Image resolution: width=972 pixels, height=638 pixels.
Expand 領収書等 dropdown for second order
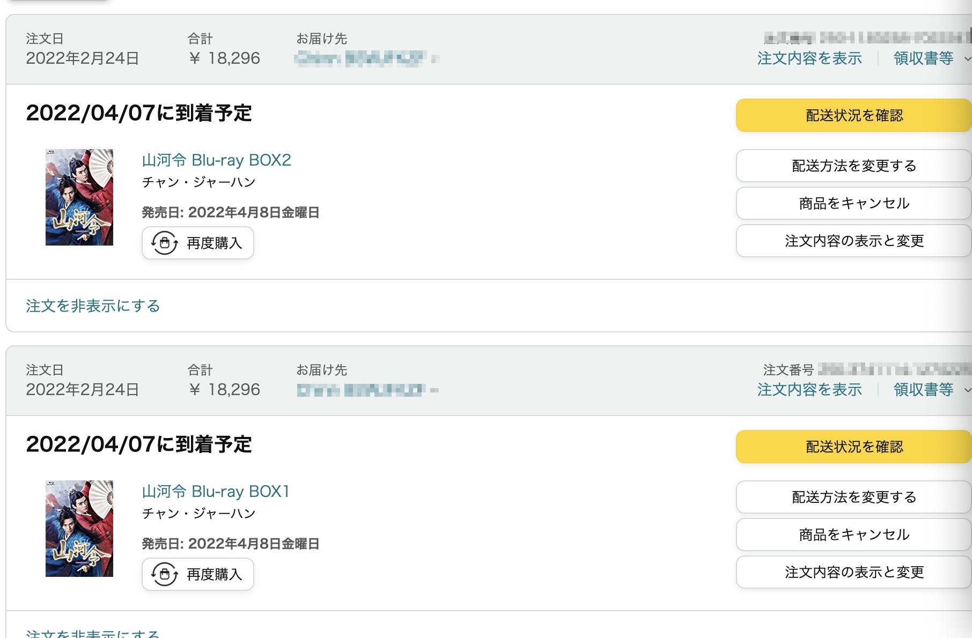click(x=931, y=390)
